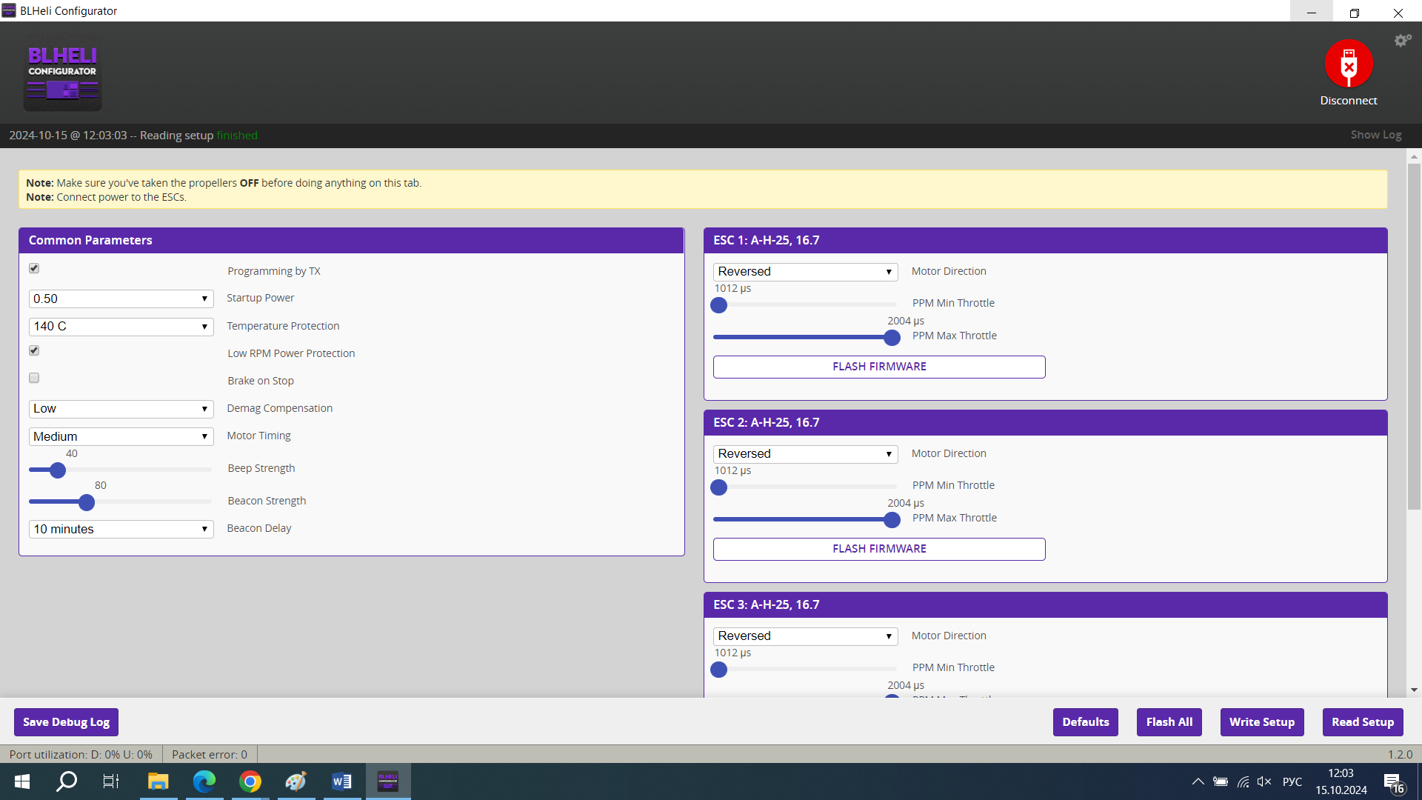The height and width of the screenshot is (800, 1422).
Task: Open ESC 1 Motor Direction dropdown
Action: 805,272
